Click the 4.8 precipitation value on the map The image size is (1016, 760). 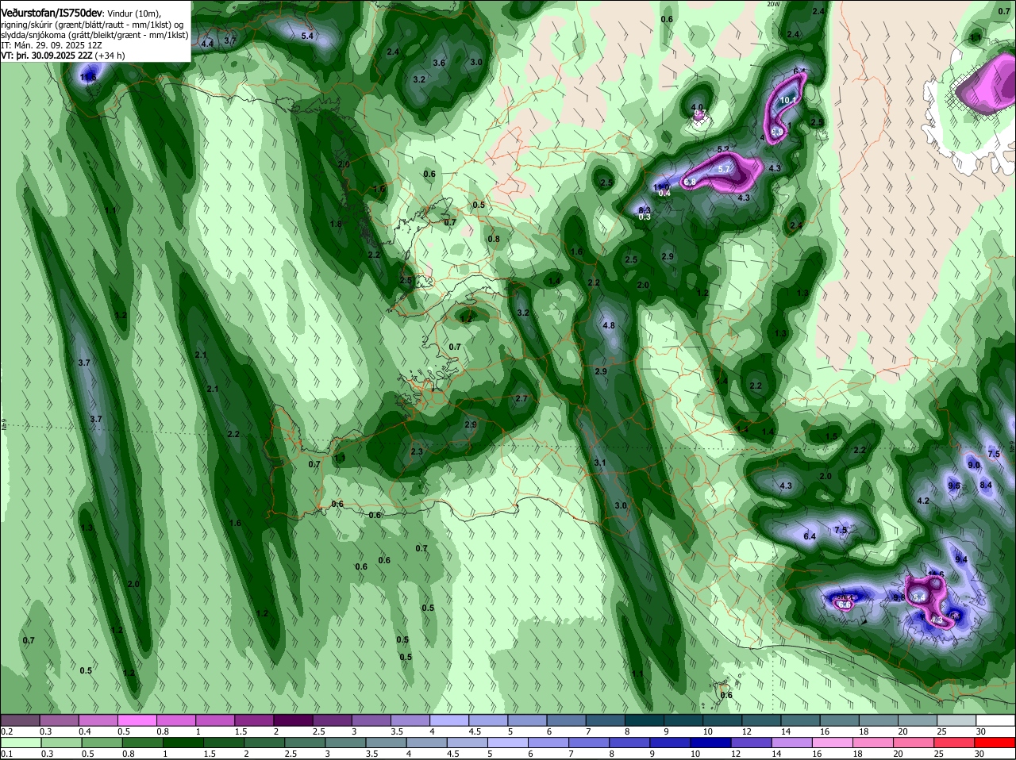pos(609,325)
